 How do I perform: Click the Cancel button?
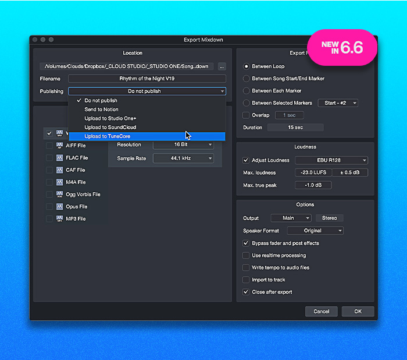click(322, 311)
